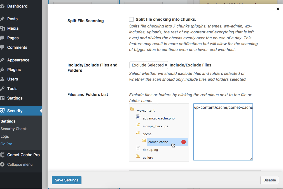283x189 pixels.
Task: Click the text area resize handle
Action: click(x=251, y=159)
